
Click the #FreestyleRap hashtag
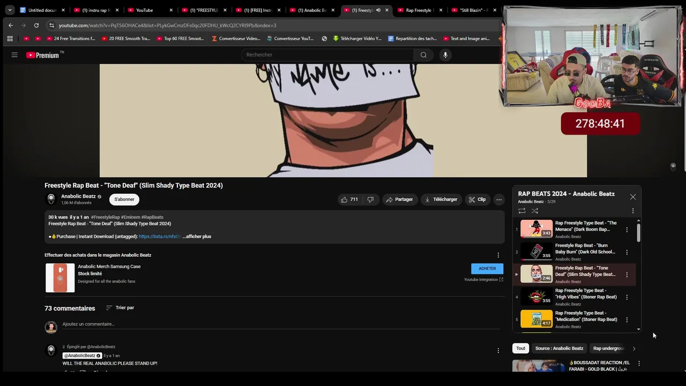pyautogui.click(x=105, y=217)
